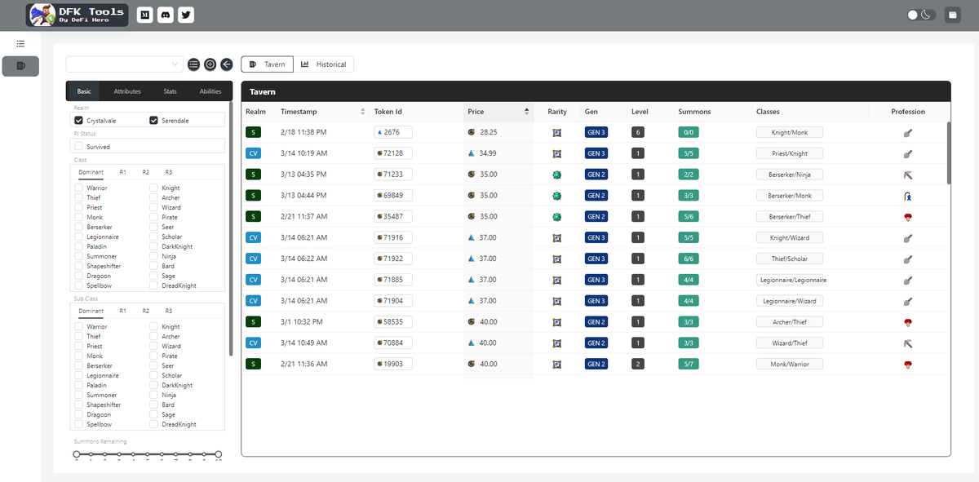Screen dimensions: 979x482
Task: Click the profession icon for token 58535
Action: (x=908, y=322)
